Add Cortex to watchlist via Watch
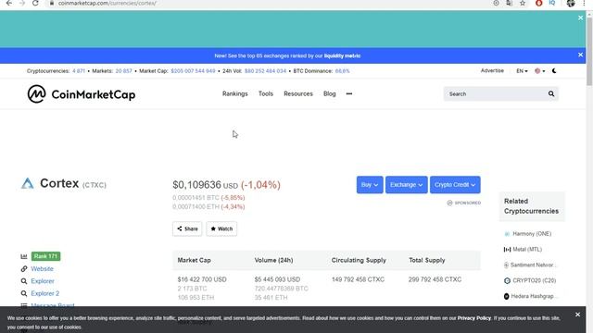 (x=221, y=228)
